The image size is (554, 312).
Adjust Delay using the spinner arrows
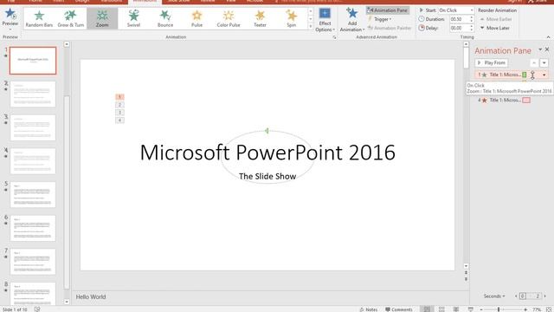pyautogui.click(x=471, y=28)
